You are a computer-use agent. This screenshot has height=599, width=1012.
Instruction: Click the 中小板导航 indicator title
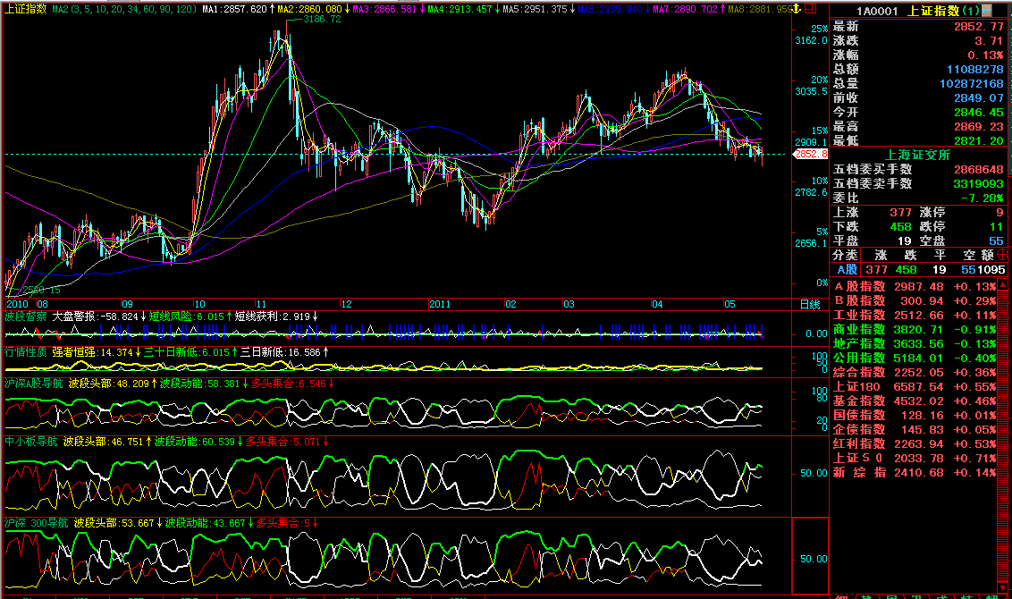[30, 442]
